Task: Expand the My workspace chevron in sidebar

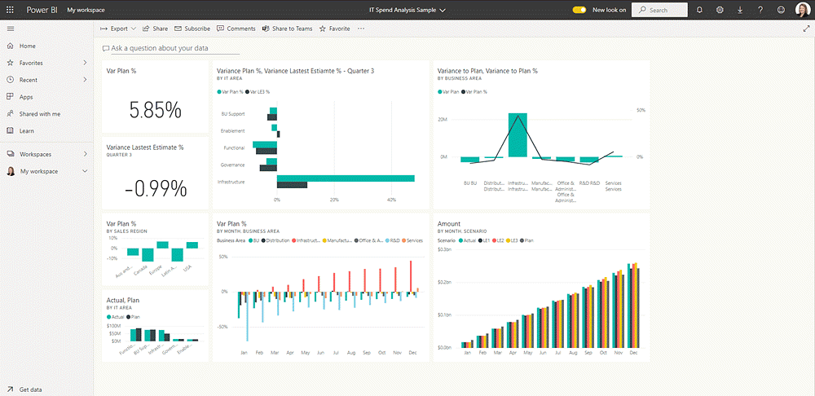Action: pos(85,171)
